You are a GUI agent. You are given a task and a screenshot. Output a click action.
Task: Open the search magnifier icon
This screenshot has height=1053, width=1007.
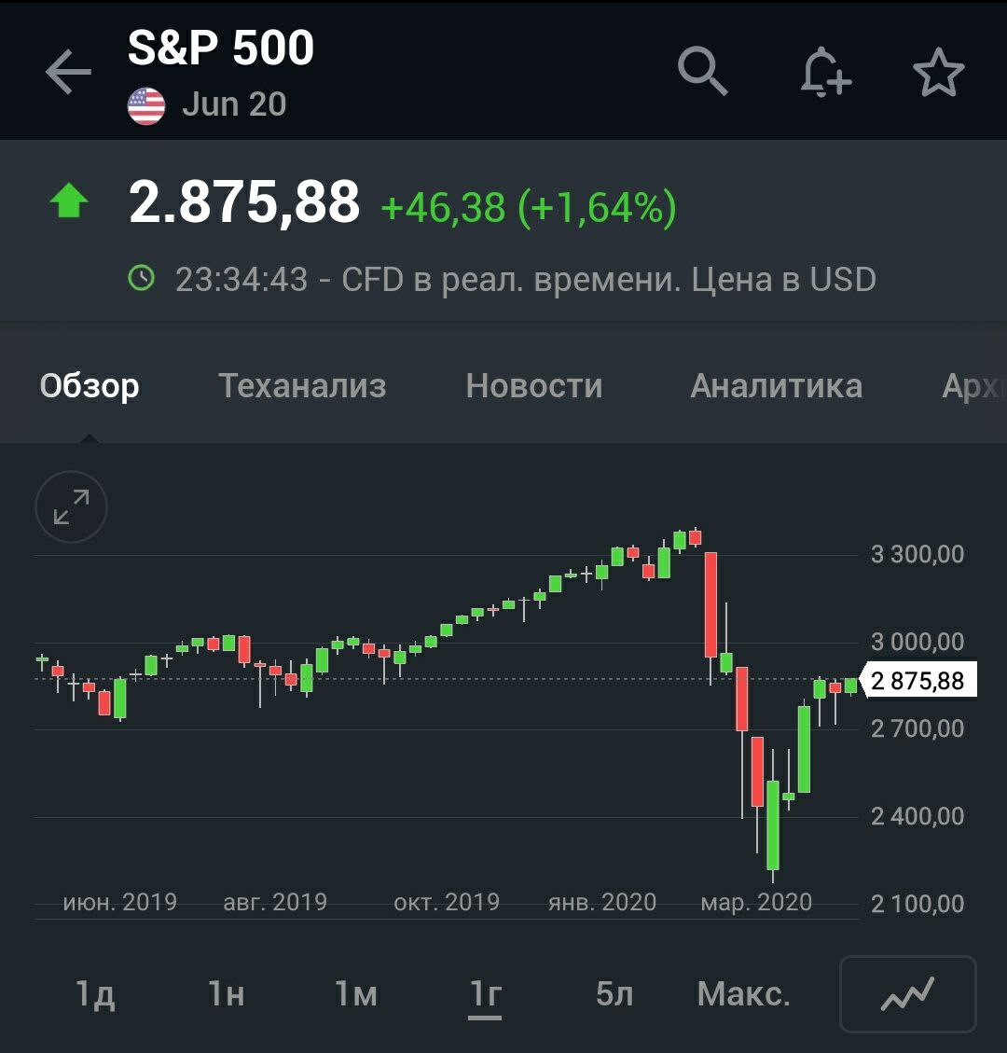coord(702,71)
